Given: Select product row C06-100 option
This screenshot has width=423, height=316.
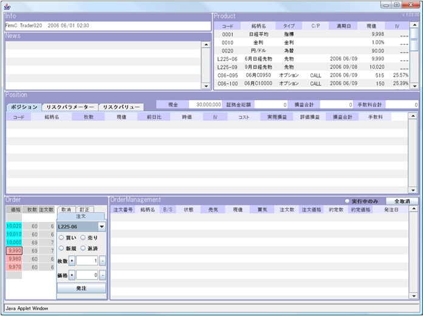Looking at the screenshot, I should point(312,83).
